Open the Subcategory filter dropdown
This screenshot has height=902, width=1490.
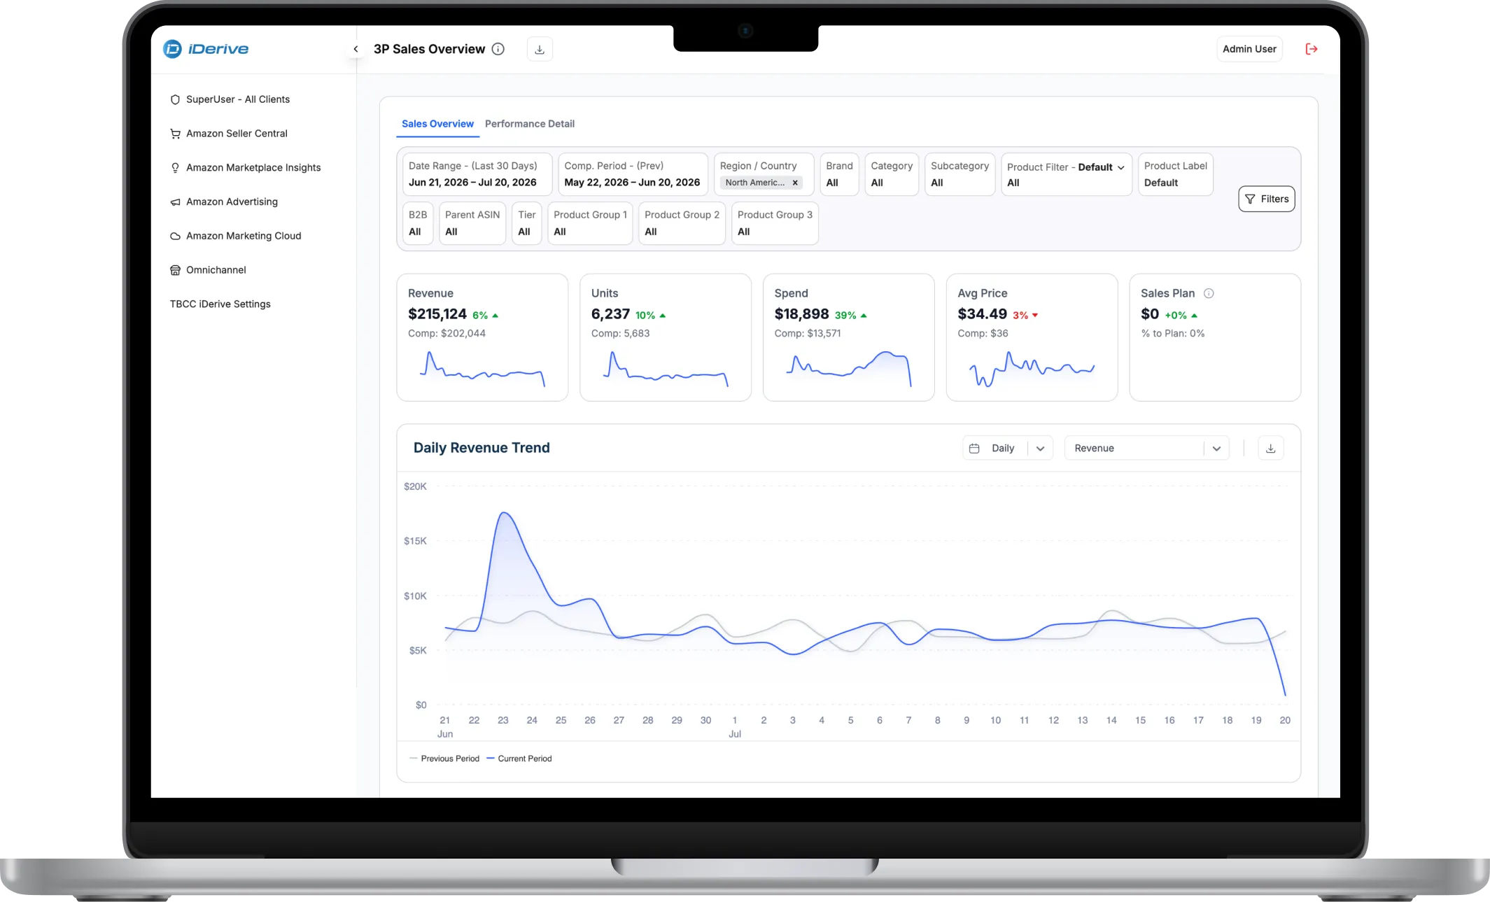pos(960,174)
